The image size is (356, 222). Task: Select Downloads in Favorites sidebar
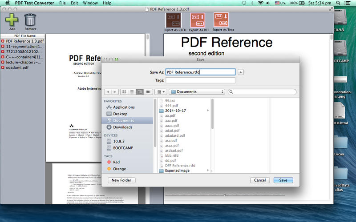pyautogui.click(x=122, y=127)
